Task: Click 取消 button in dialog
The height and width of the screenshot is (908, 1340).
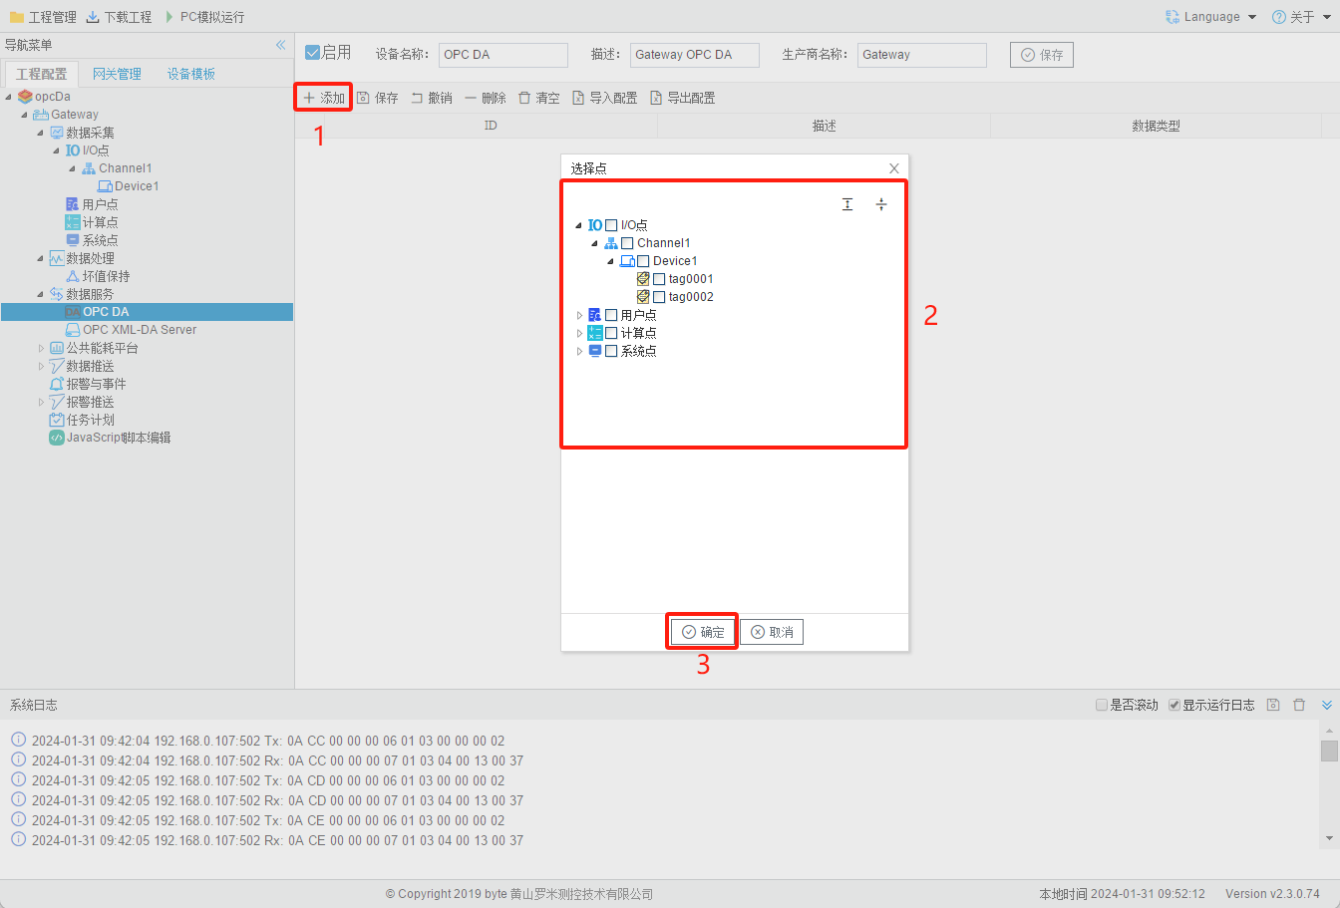Action: point(772,632)
